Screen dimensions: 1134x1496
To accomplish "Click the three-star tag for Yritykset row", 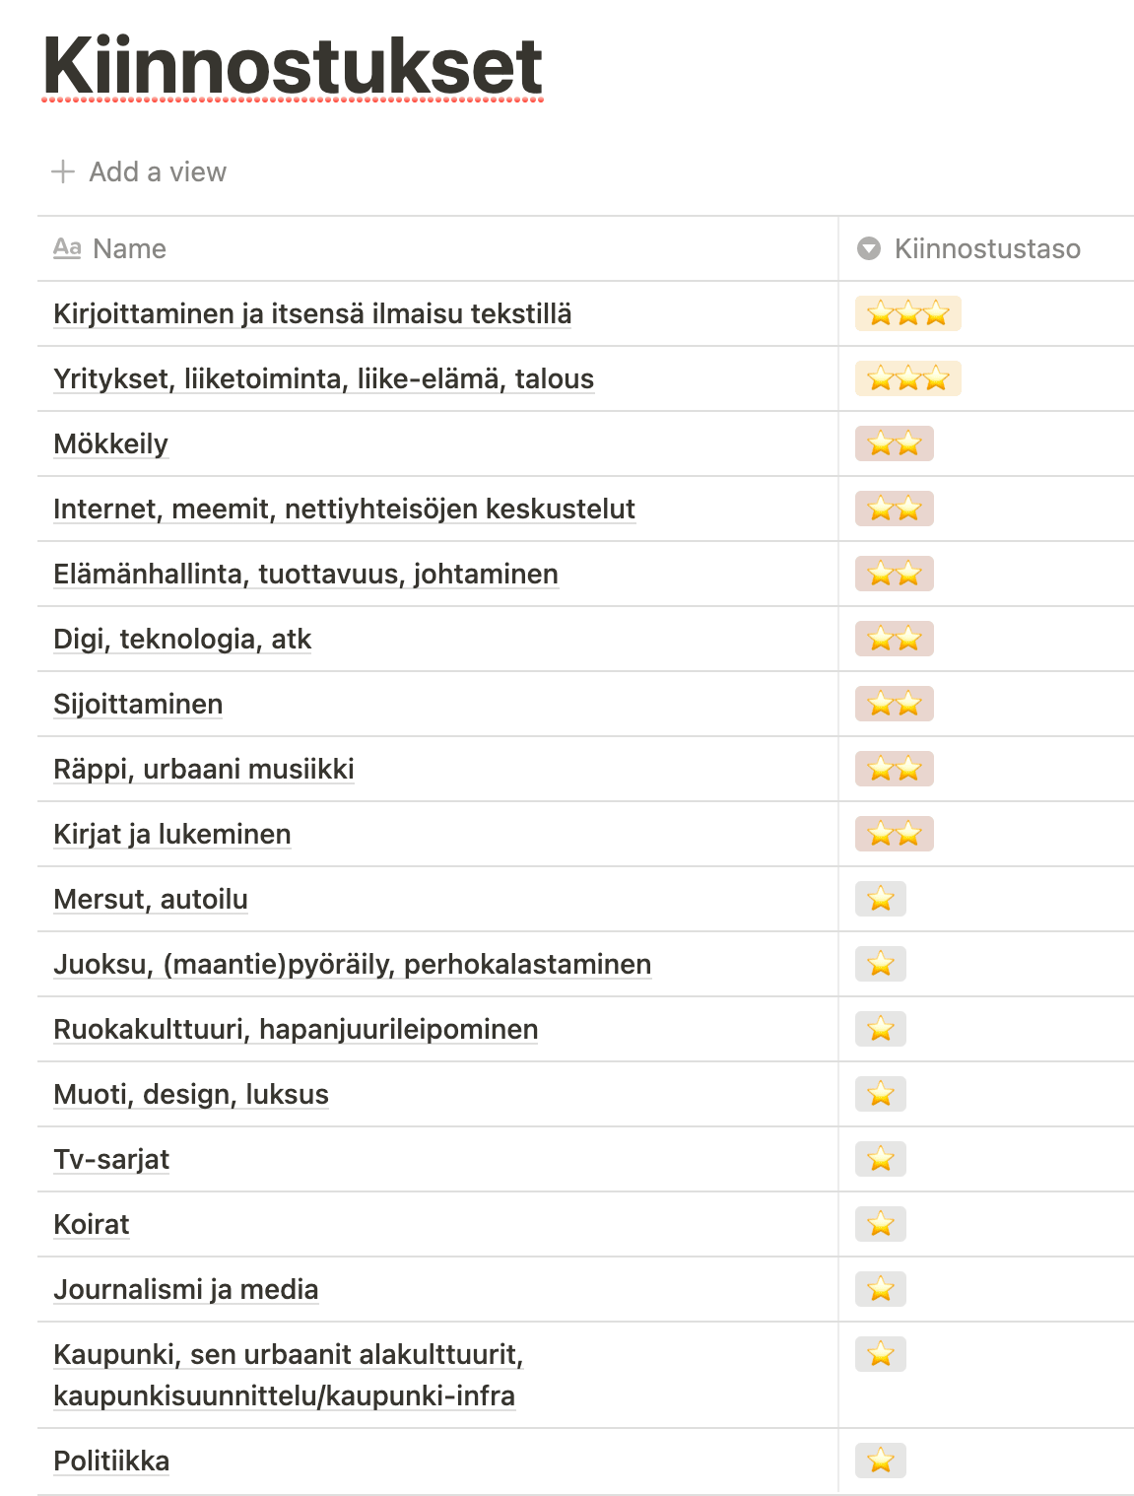I will coord(907,379).
